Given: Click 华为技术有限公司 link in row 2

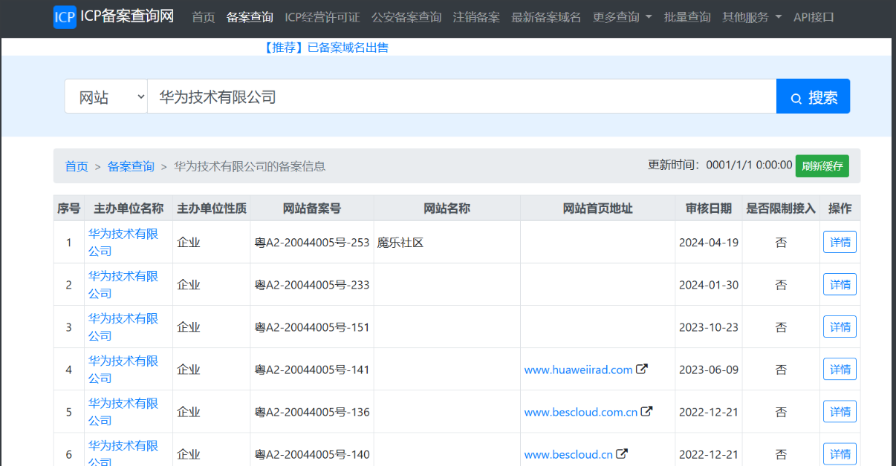Looking at the screenshot, I should 123,284.
